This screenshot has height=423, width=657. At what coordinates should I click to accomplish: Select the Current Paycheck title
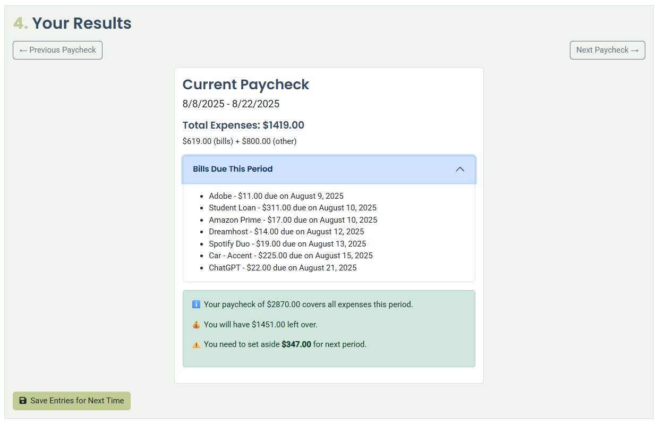coord(245,84)
